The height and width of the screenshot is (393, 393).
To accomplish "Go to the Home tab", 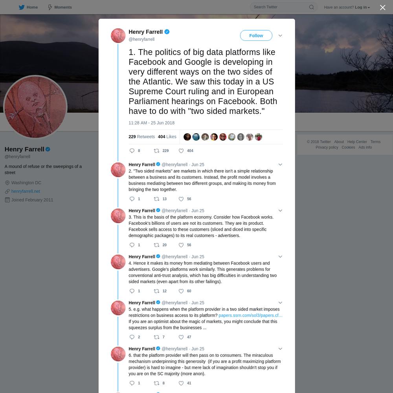I will point(28,7).
